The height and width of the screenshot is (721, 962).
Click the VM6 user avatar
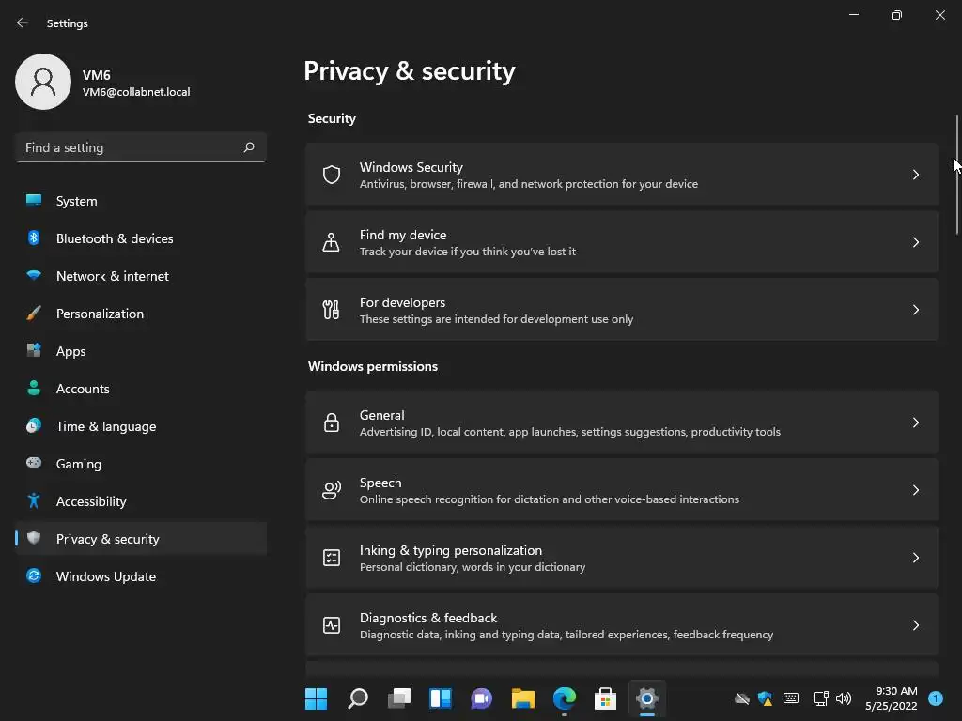click(x=43, y=82)
